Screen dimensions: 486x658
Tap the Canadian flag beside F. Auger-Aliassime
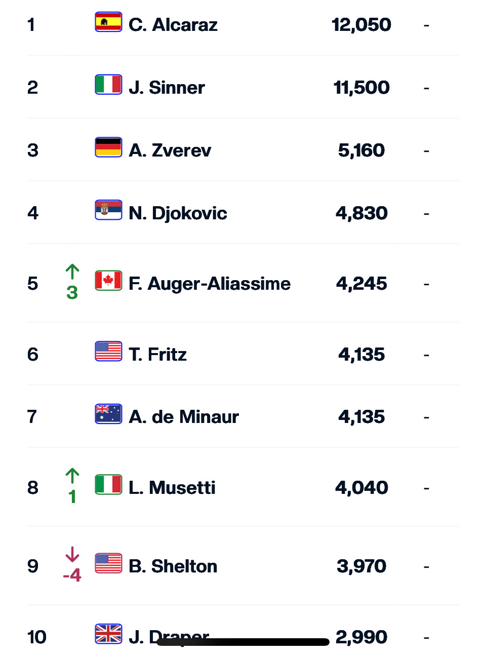tap(108, 281)
